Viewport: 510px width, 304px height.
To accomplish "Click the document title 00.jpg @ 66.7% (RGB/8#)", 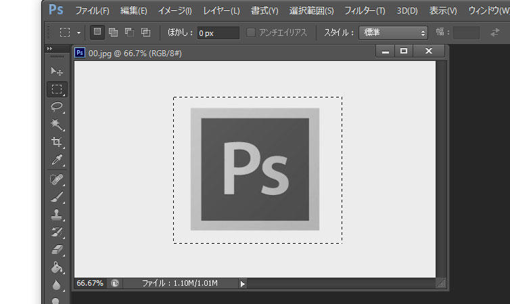I will click(135, 53).
